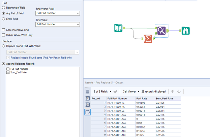Viewport: 210px width, 137px height.
Task: Click the blue connection line to Browse
Action: 174,31
